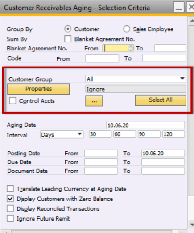Open the Customer Group dropdown

click(x=136, y=79)
